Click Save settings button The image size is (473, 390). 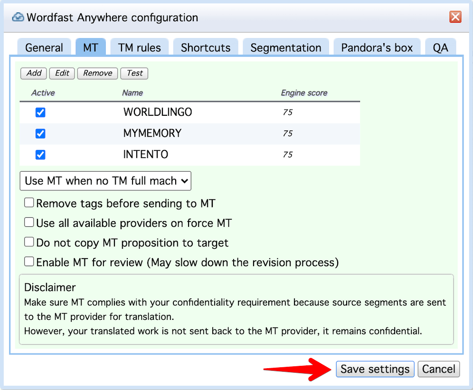pos(375,369)
